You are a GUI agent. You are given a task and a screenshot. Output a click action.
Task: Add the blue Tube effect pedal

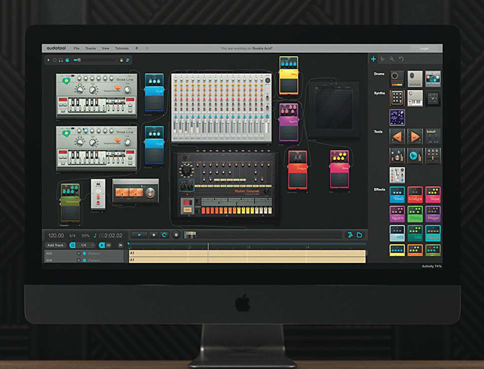point(397,194)
